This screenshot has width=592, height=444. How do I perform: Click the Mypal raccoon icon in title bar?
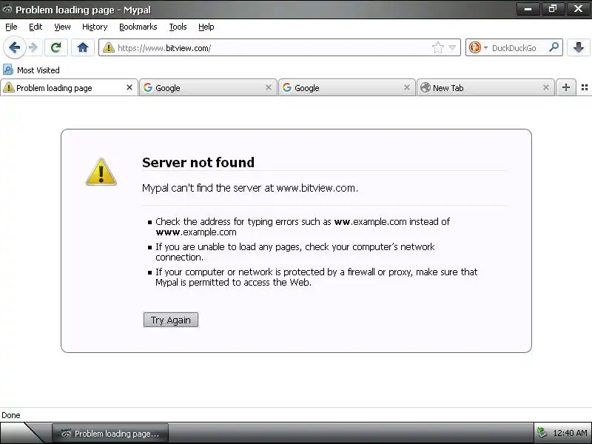tap(7, 9)
